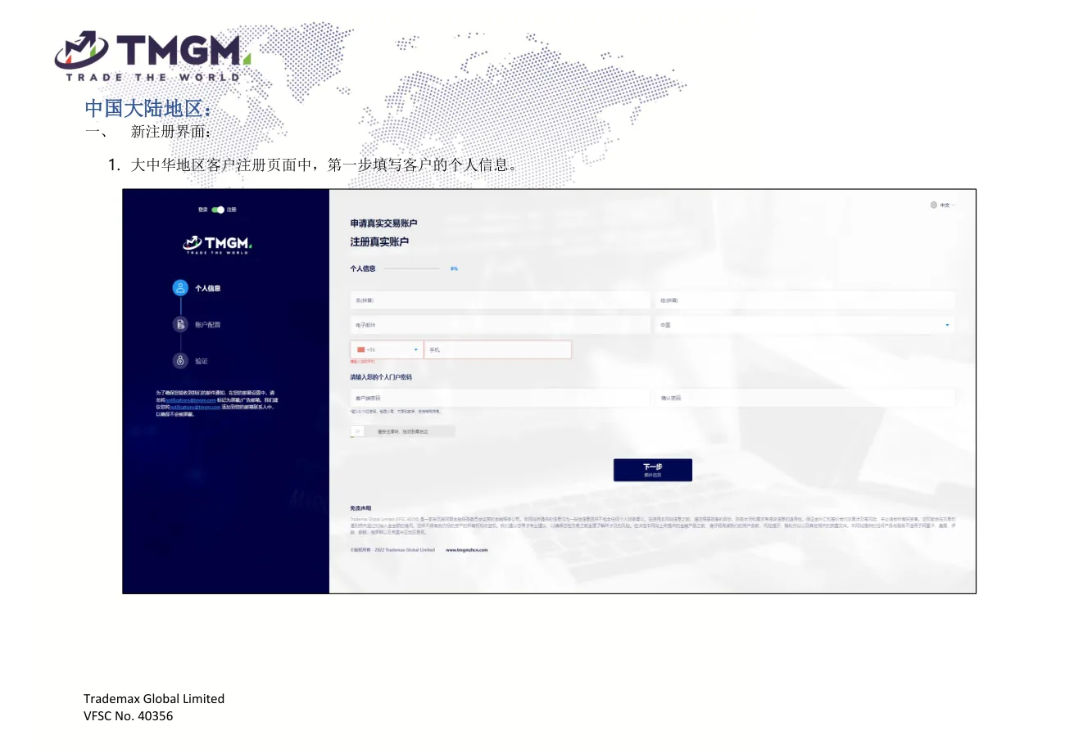Click the China flag icon in phone code
Viewport: 1065px width, 753px height.
pyautogui.click(x=360, y=349)
